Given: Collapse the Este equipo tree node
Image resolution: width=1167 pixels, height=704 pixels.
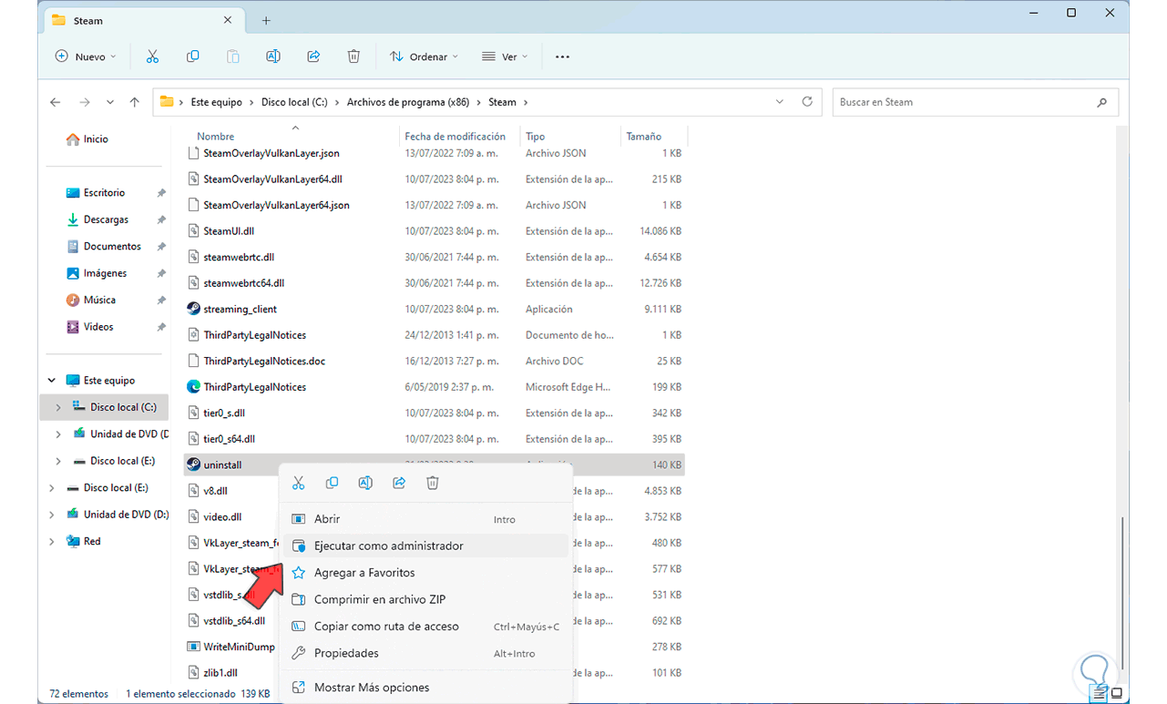Looking at the screenshot, I should [x=52, y=381].
